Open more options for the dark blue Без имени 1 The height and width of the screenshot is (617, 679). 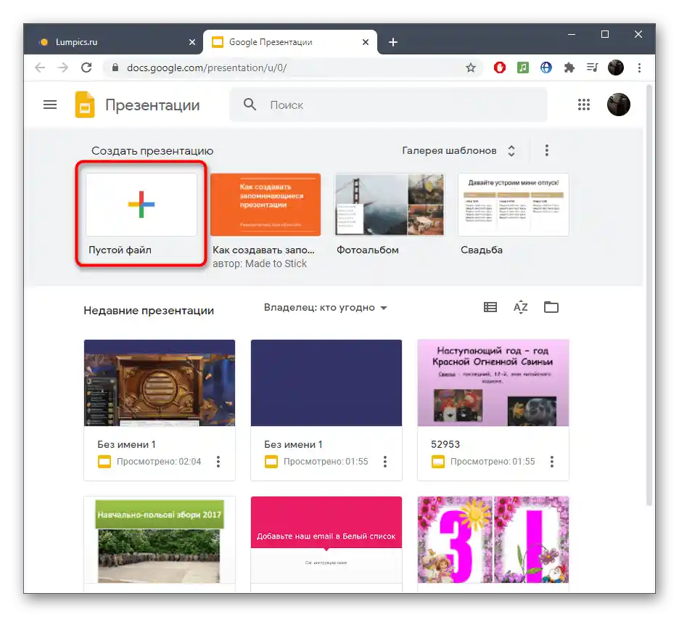[385, 462]
